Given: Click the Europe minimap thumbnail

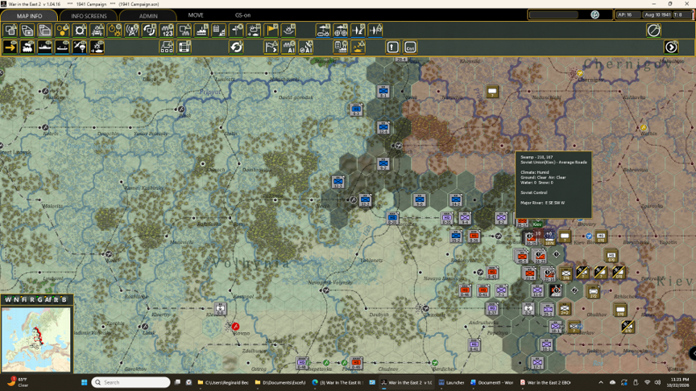Looking at the screenshot, I should point(36,340).
